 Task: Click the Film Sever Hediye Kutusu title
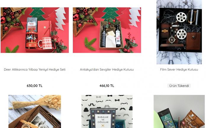coord(179,69)
